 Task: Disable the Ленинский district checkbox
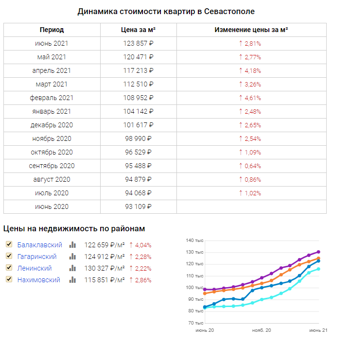pyautogui.click(x=9, y=268)
